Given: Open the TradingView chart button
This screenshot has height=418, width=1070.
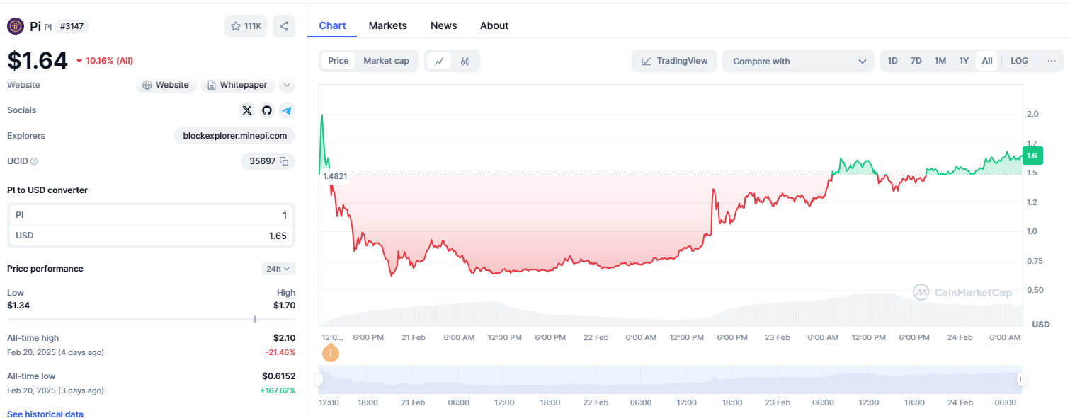Looking at the screenshot, I should pyautogui.click(x=674, y=61).
